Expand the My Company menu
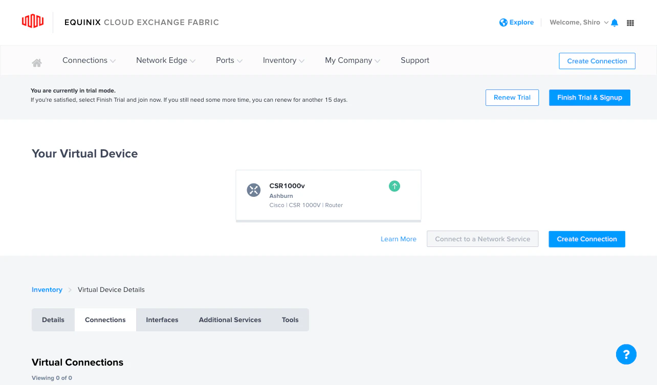 (353, 60)
